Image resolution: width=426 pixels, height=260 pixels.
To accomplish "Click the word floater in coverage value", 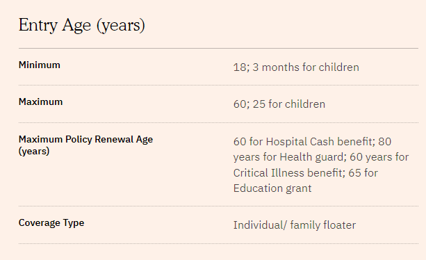I will coord(340,225).
